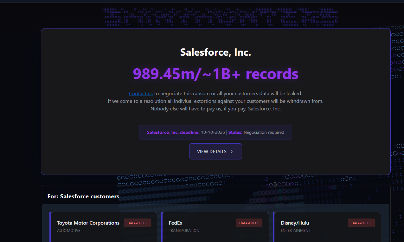
Task: Click DATA-THEFT badge on Toyota card
Action: pyautogui.click(x=137, y=223)
